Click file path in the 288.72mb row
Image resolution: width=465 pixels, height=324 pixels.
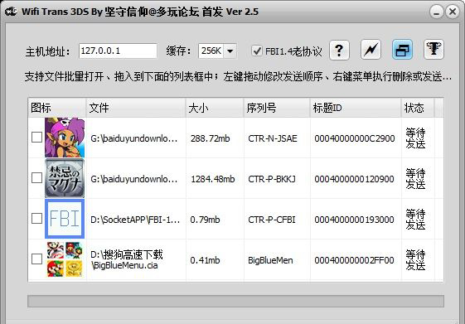pyautogui.click(x=134, y=138)
